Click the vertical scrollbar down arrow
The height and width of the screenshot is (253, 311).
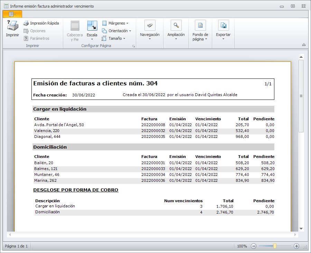pos(301,228)
